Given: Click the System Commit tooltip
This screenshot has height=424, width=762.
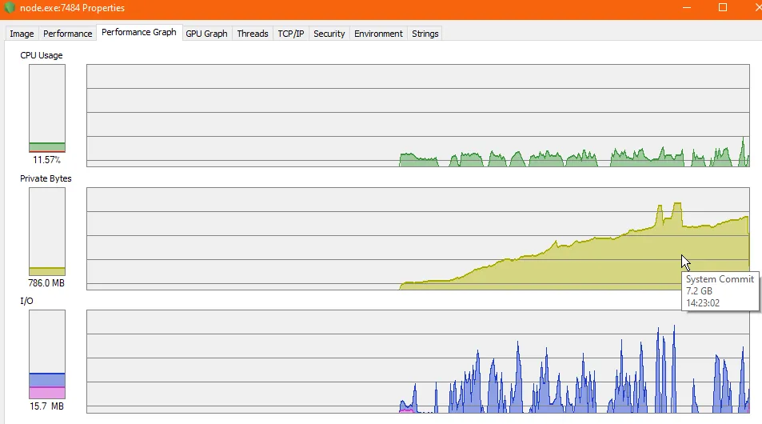Looking at the screenshot, I should (720, 290).
